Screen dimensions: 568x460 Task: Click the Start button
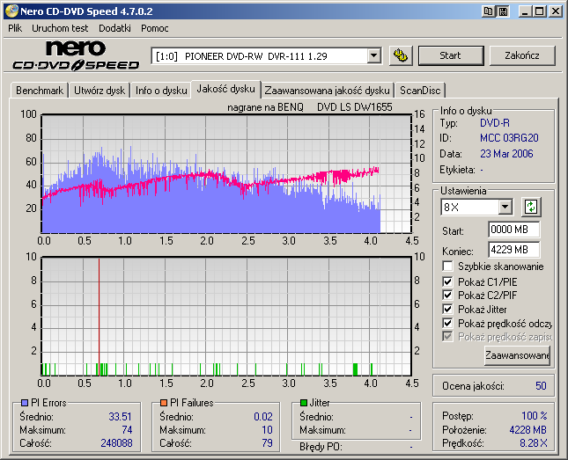[x=451, y=55]
